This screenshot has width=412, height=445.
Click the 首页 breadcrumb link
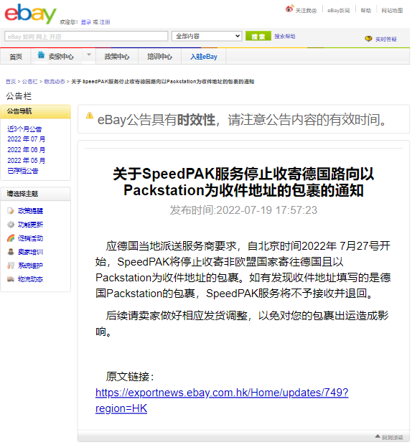pos(11,82)
